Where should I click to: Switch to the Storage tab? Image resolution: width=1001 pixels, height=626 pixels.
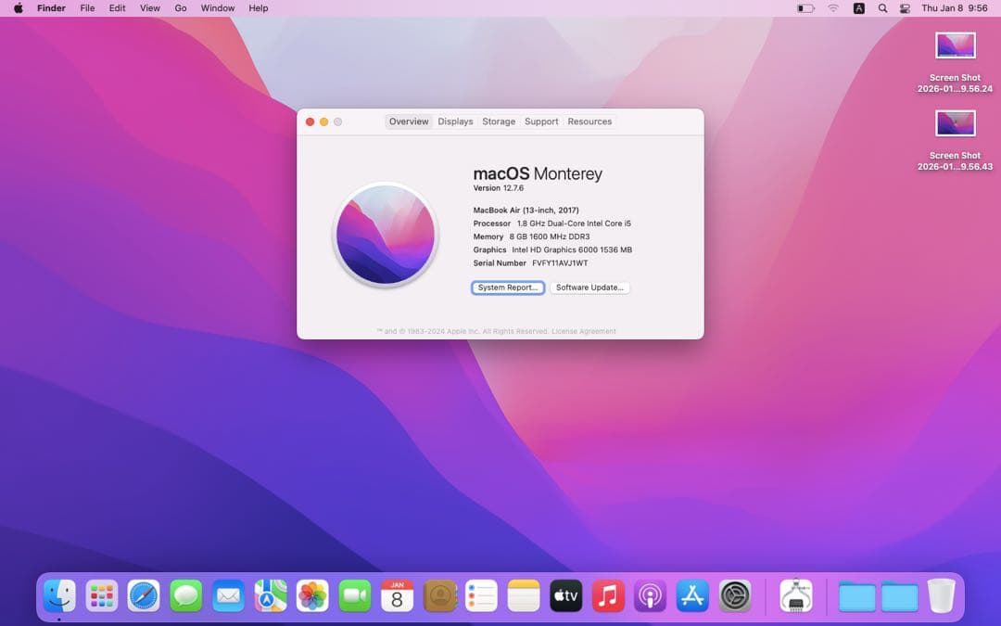(499, 121)
